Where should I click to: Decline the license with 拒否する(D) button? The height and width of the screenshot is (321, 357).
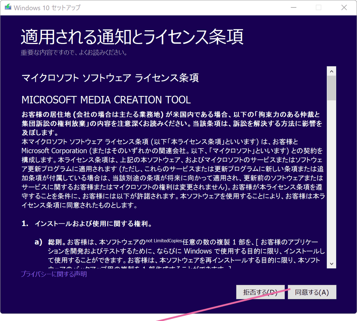pyautogui.click(x=260, y=292)
